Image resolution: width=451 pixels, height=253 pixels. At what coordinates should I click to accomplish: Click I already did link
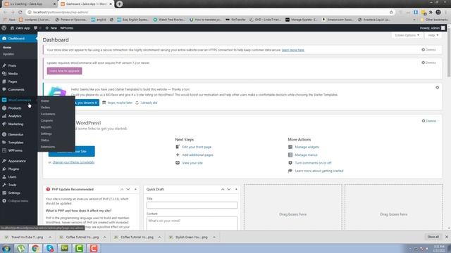tap(149, 103)
